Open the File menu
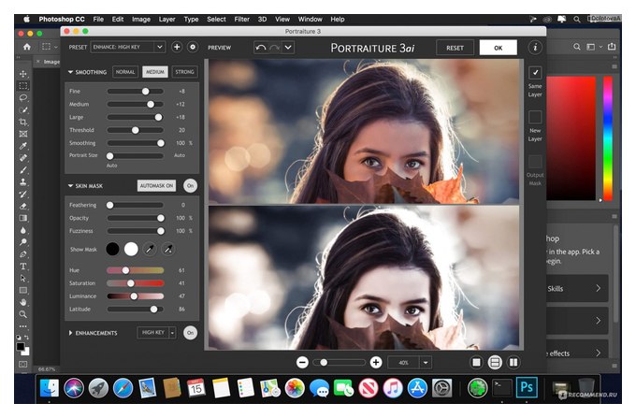The height and width of the screenshot is (418, 636). click(98, 19)
